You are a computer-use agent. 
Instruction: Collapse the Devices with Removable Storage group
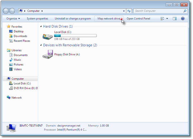[41, 45]
